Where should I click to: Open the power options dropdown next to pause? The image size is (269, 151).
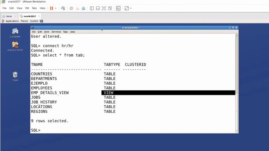55,8
